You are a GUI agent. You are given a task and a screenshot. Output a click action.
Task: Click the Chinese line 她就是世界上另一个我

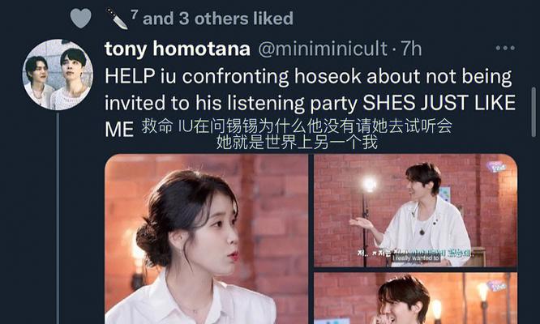pyautogui.click(x=297, y=142)
